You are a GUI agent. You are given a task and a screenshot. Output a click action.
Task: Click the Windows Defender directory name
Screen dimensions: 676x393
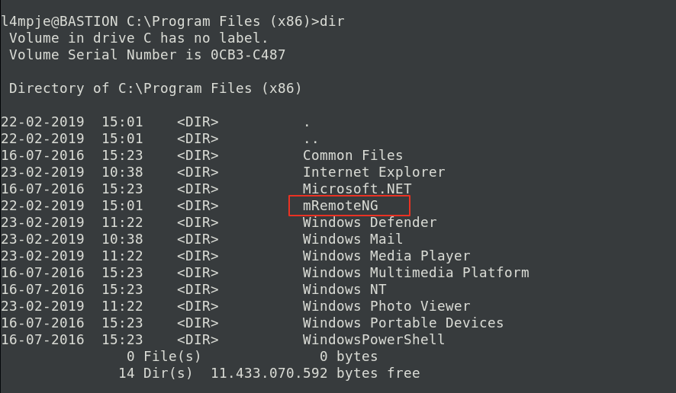[x=369, y=222]
